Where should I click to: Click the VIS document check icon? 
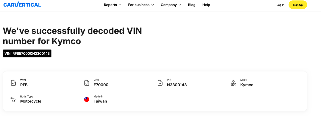click(160, 83)
